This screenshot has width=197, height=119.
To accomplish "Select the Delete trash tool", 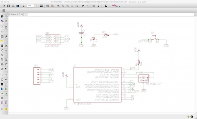I will click(x=2, y=46).
